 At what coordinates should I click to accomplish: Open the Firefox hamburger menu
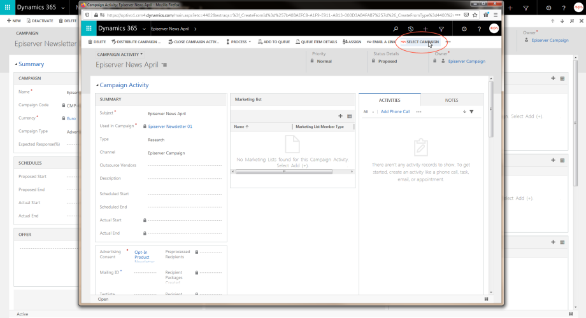point(496,15)
